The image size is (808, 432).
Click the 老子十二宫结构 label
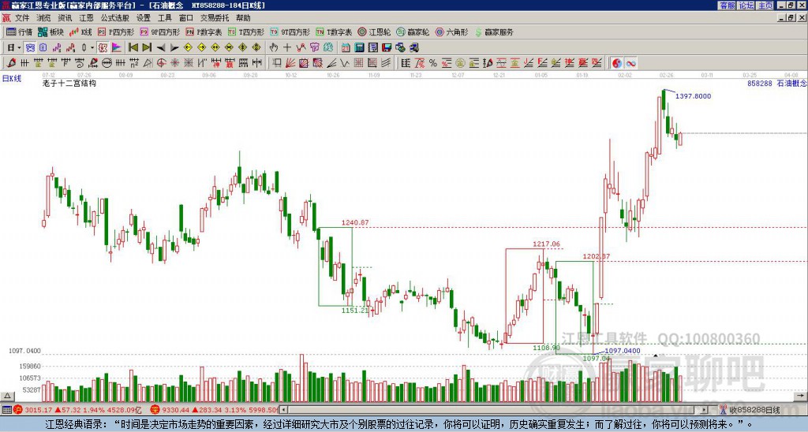tap(69, 84)
